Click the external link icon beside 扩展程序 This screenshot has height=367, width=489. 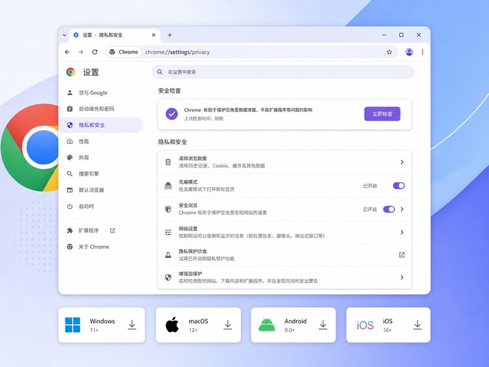click(112, 231)
